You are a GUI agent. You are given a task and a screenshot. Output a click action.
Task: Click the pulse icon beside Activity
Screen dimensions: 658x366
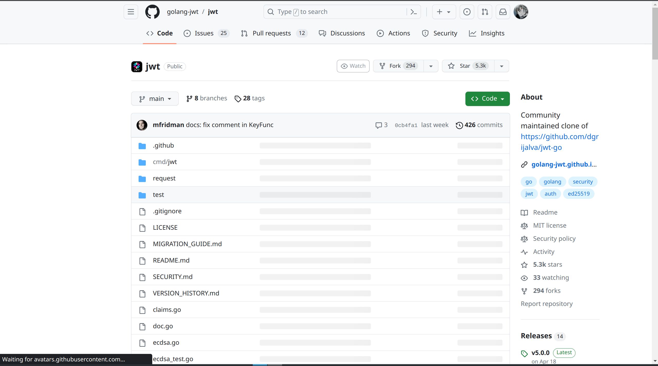click(x=524, y=252)
